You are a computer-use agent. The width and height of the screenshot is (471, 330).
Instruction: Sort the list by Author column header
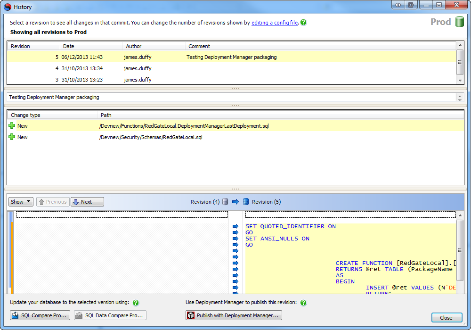[x=154, y=46]
